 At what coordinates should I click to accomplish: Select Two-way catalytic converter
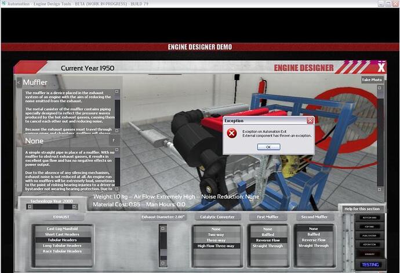pyautogui.click(x=216, y=234)
